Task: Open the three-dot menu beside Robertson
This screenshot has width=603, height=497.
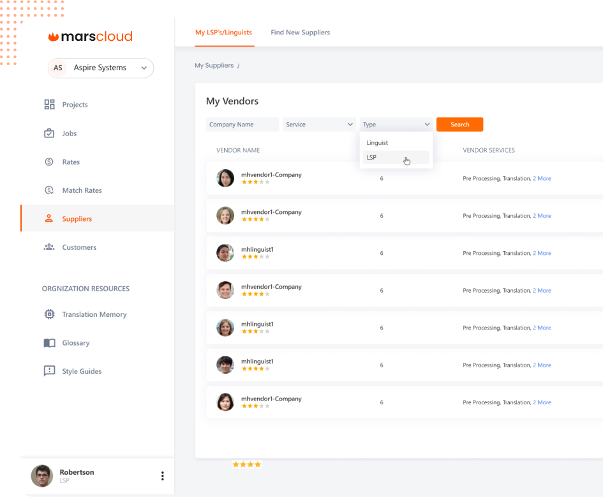Action: (x=162, y=476)
